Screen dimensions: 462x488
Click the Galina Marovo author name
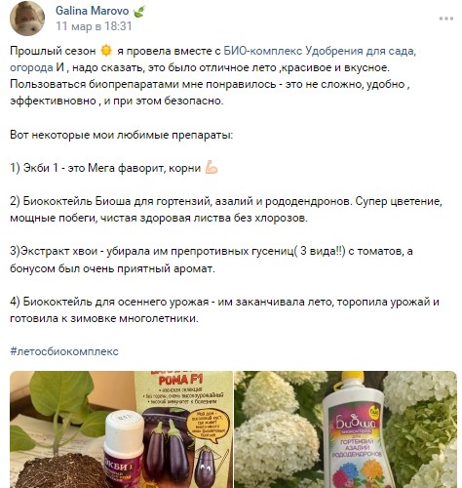pyautogui.click(x=93, y=11)
